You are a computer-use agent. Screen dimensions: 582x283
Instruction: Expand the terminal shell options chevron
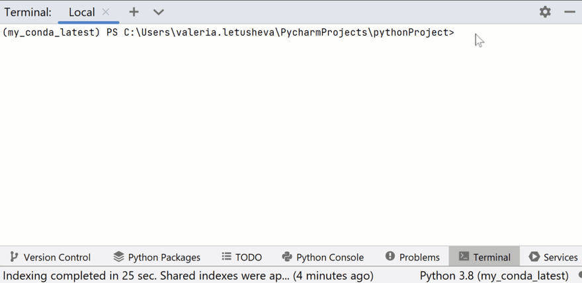point(159,13)
